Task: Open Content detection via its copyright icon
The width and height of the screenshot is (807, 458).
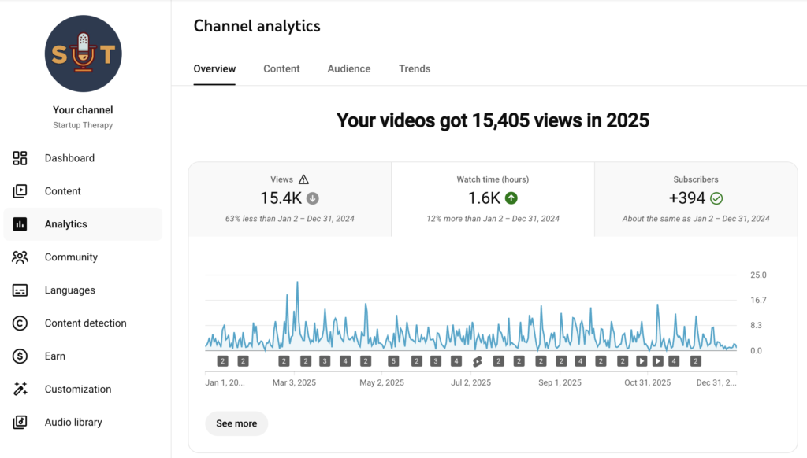Action: [x=20, y=323]
